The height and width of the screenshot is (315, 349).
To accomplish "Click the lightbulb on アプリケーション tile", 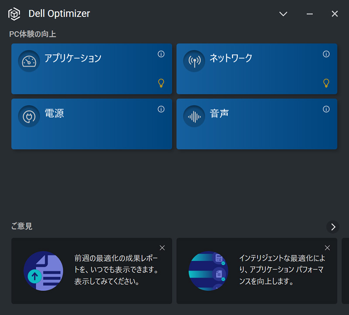I will [161, 83].
